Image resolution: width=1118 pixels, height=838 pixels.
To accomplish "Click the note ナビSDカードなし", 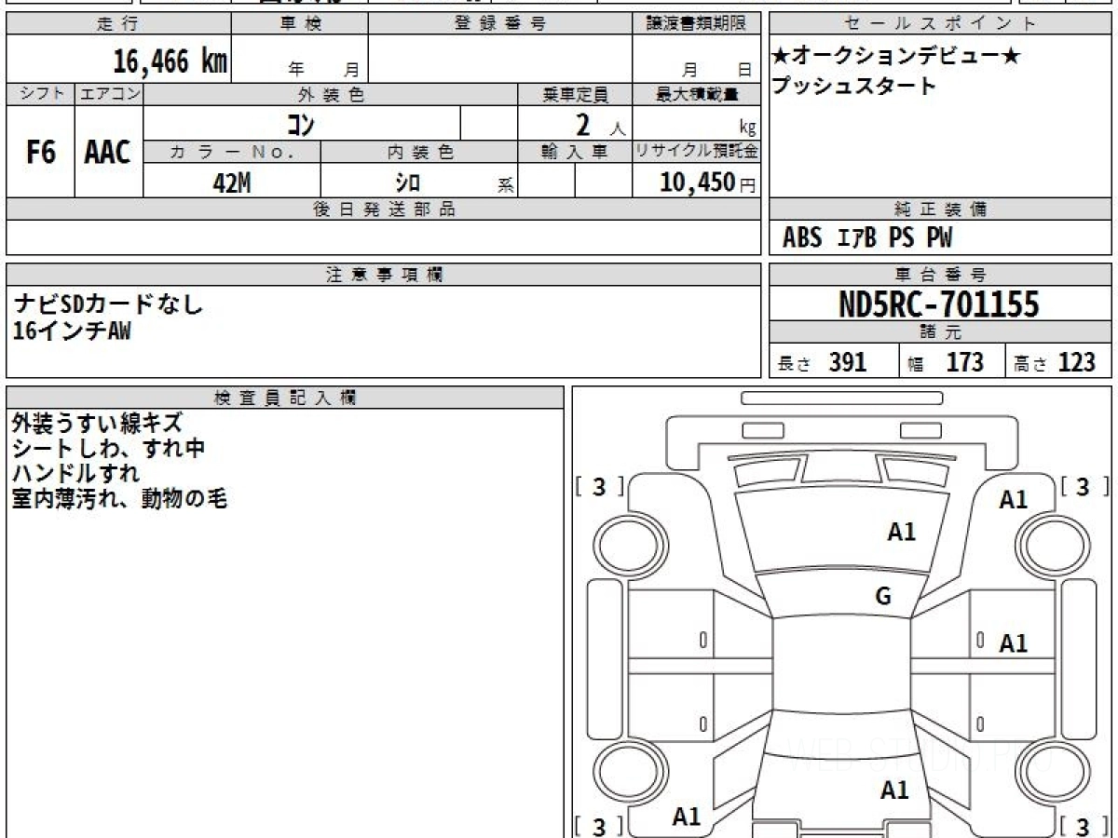I will [108, 304].
